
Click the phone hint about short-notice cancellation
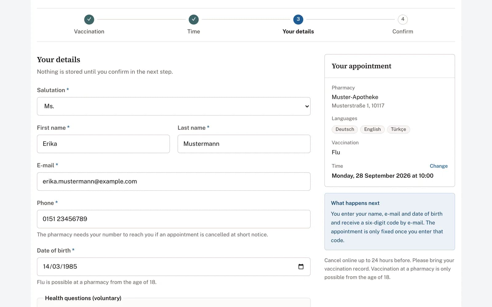pyautogui.click(x=152, y=235)
